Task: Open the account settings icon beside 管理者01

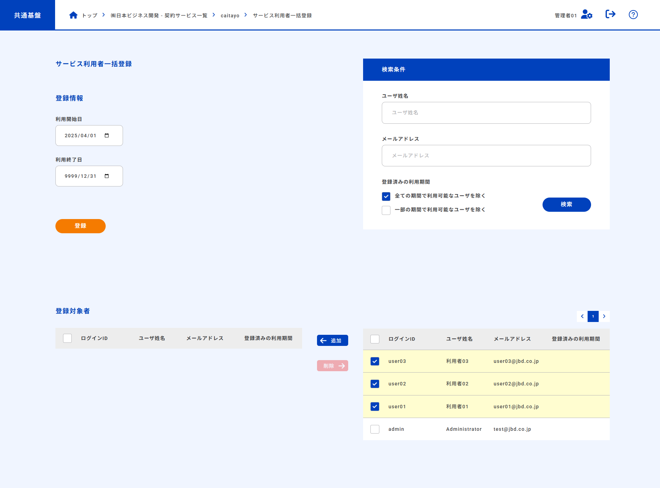Action: [586, 15]
